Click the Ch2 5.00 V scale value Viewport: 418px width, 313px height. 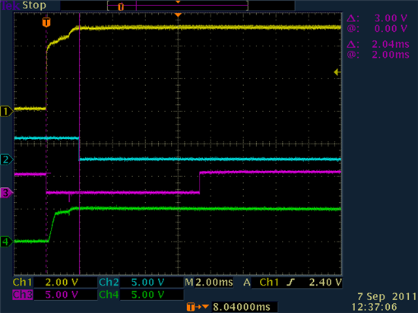click(x=147, y=282)
